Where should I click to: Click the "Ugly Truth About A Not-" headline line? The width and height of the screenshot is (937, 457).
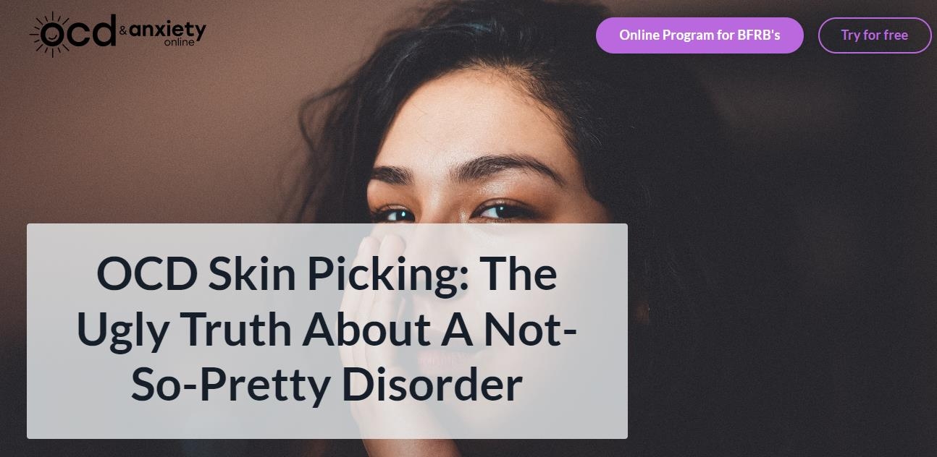click(327, 329)
